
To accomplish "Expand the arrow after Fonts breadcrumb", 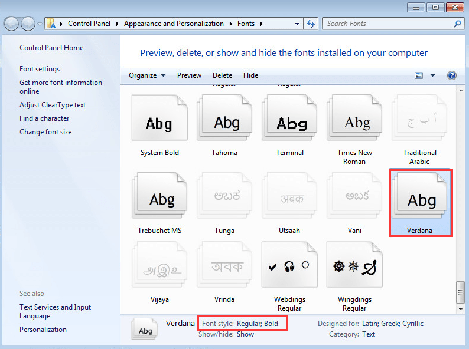I will pos(262,24).
